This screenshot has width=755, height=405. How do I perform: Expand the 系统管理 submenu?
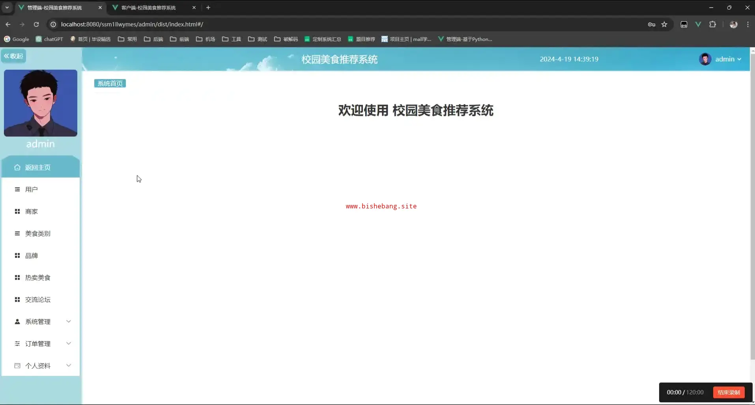pos(41,322)
